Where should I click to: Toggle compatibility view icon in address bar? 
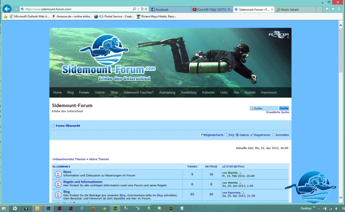click(142, 9)
